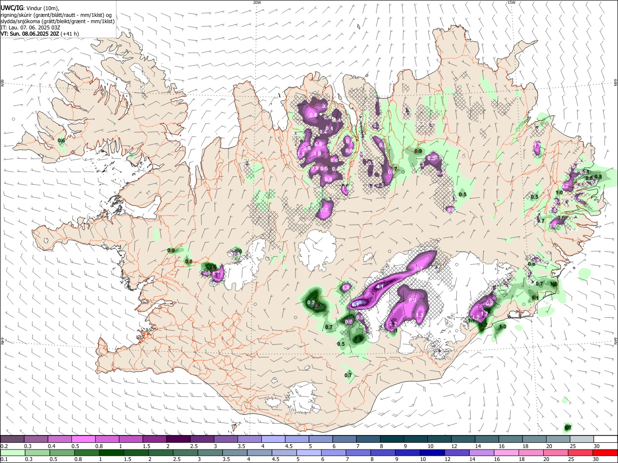Select the red-pink swatch labeled 25 on bottom scale

coord(580,452)
